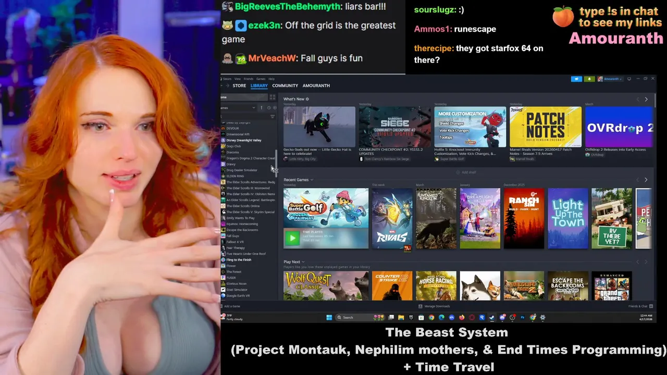The image size is (667, 375).
Task: Open Google Chrome on taskbar
Action: tap(431, 317)
